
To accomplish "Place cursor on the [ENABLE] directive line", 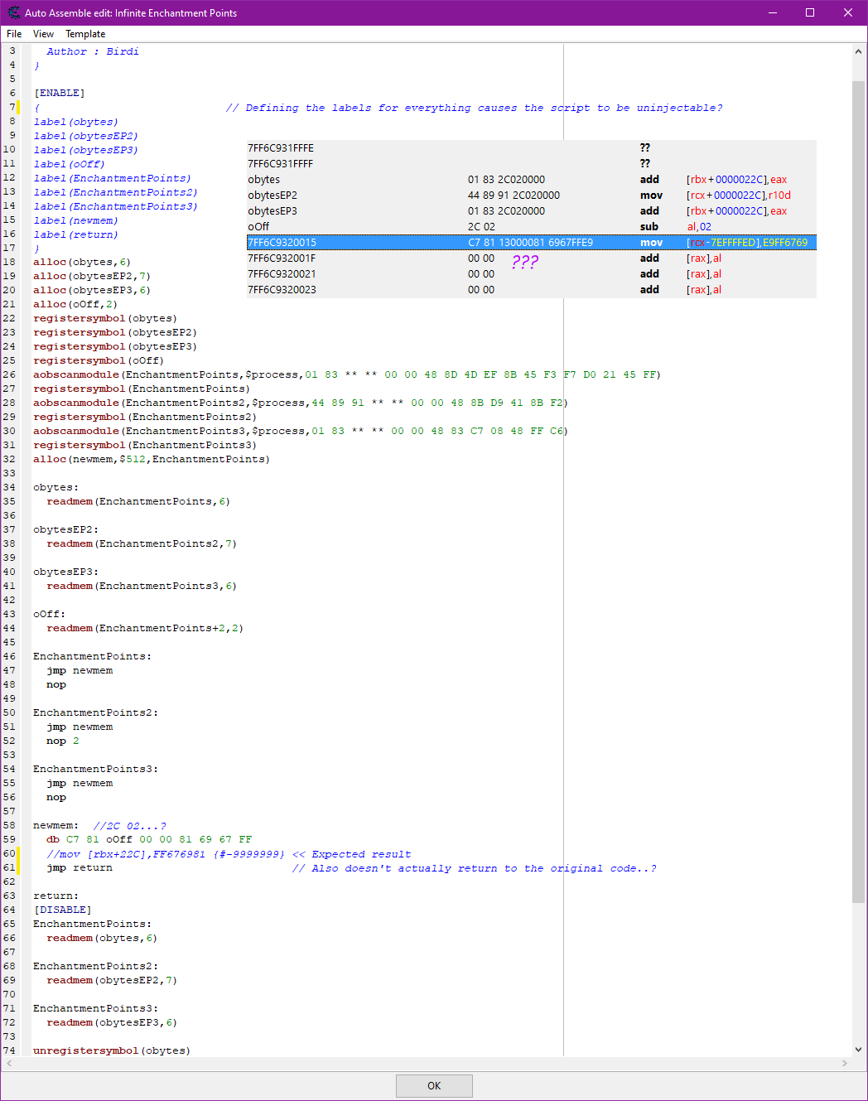I will pyautogui.click(x=60, y=93).
